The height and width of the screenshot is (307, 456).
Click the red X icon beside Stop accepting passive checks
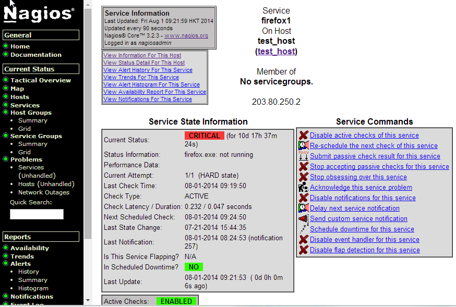click(x=304, y=166)
